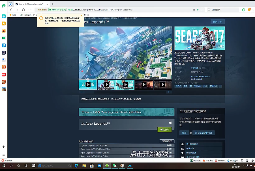Select the 免费 tag
This screenshot has width=255, height=171.
[x=185, y=86]
